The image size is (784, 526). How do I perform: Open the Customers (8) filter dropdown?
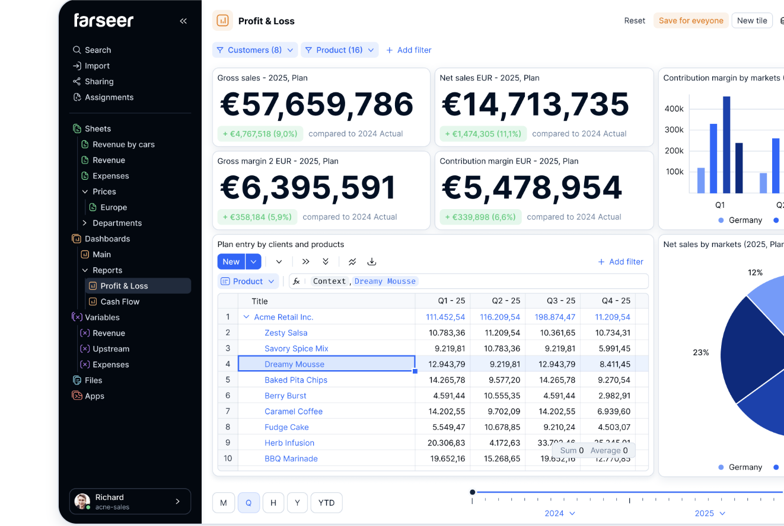(255, 50)
